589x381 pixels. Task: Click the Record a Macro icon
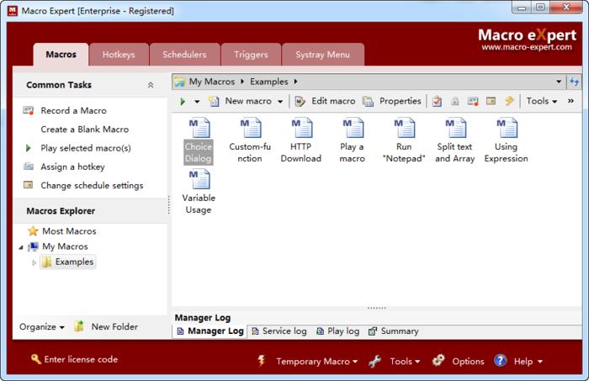[x=29, y=110]
